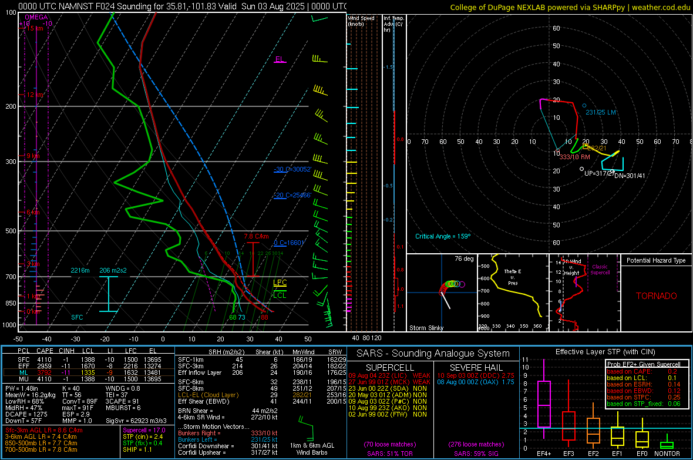Click the Corfidi Downshear row
This screenshot has width=693, height=460.
(x=228, y=446)
